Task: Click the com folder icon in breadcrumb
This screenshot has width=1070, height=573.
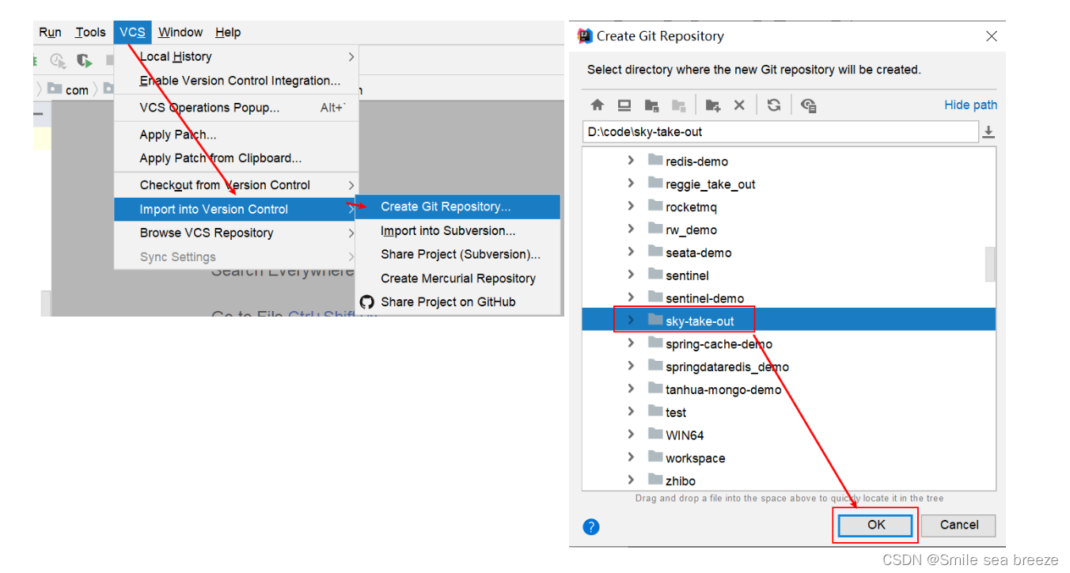Action: (x=54, y=89)
